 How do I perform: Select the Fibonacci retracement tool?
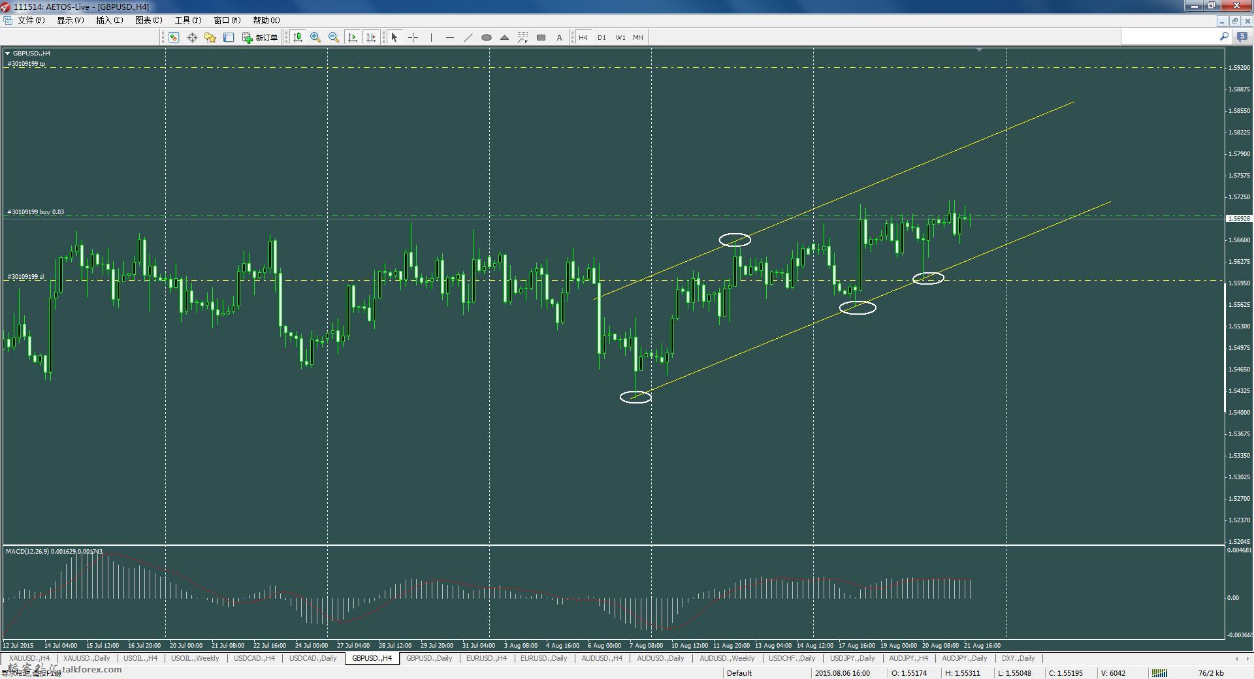pyautogui.click(x=522, y=37)
